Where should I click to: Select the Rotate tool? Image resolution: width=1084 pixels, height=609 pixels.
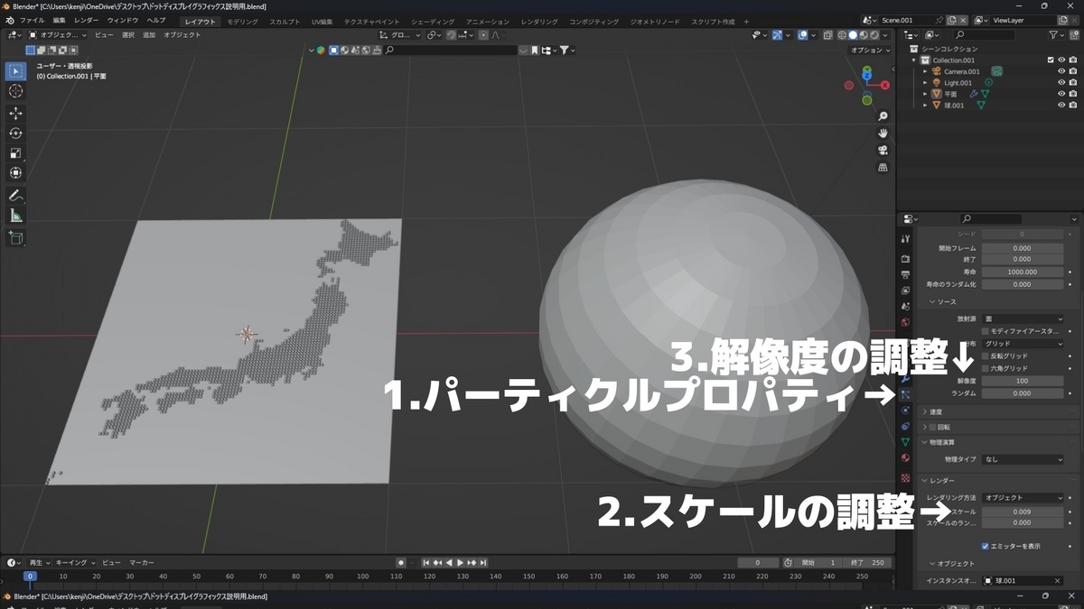pos(14,133)
